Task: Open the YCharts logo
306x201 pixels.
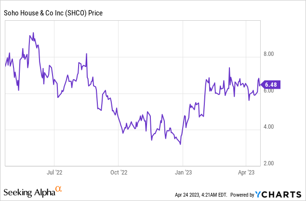Action: coord(279,194)
